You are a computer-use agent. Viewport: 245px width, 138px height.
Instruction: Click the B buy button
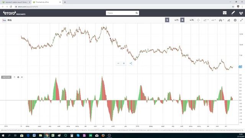[x=182, y=20]
